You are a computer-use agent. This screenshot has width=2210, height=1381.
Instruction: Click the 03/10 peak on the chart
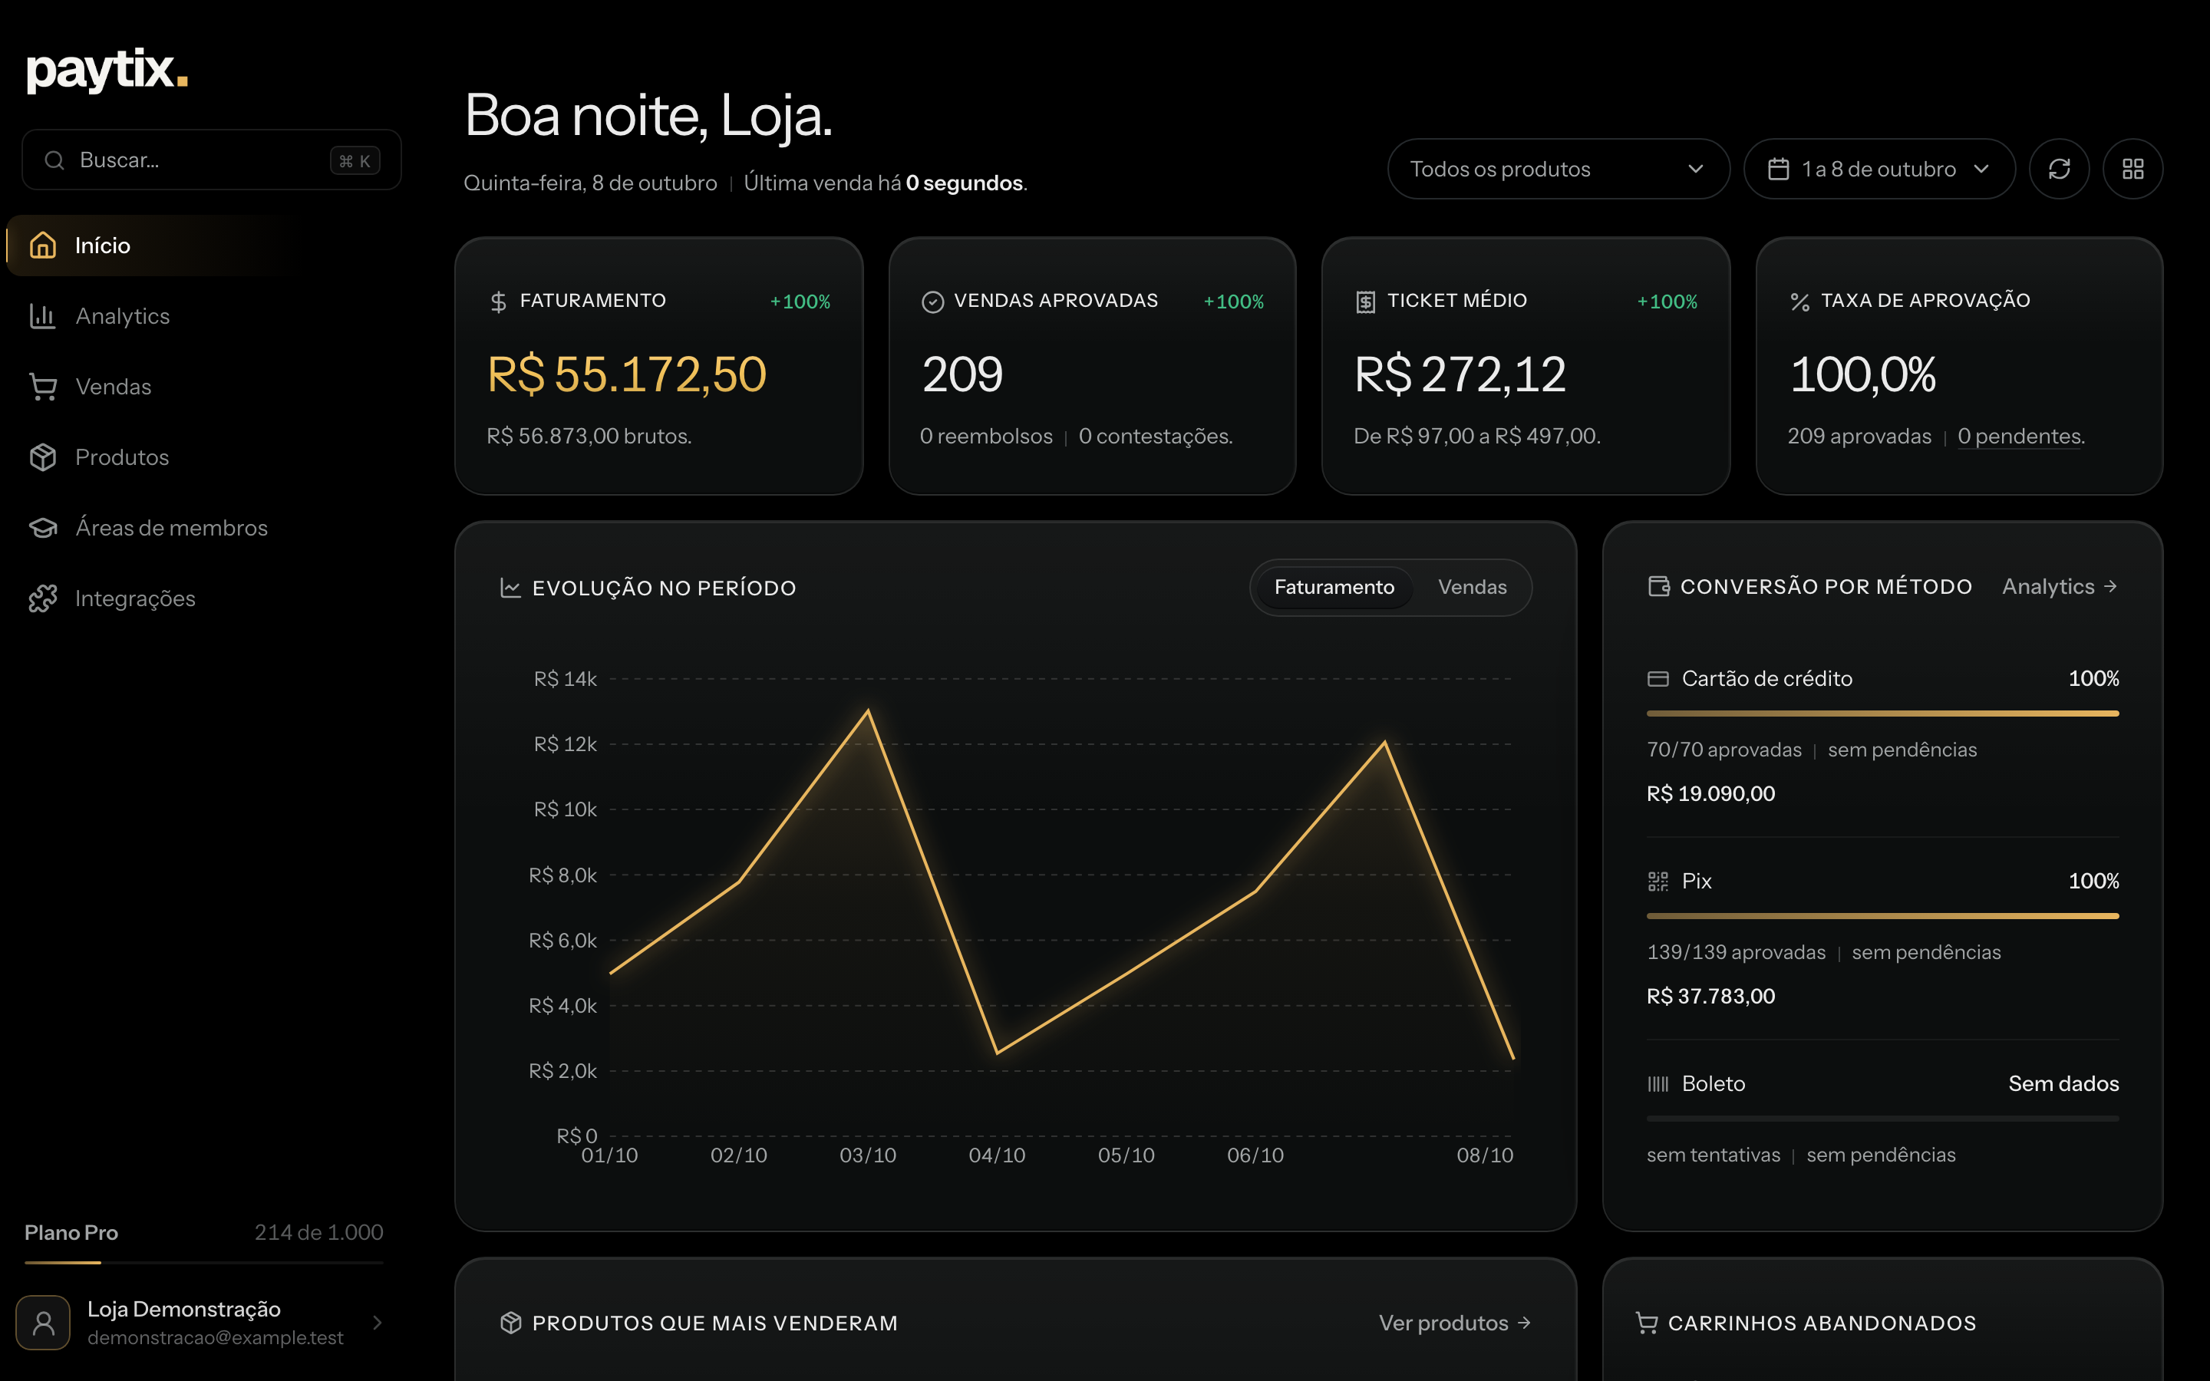(x=868, y=710)
